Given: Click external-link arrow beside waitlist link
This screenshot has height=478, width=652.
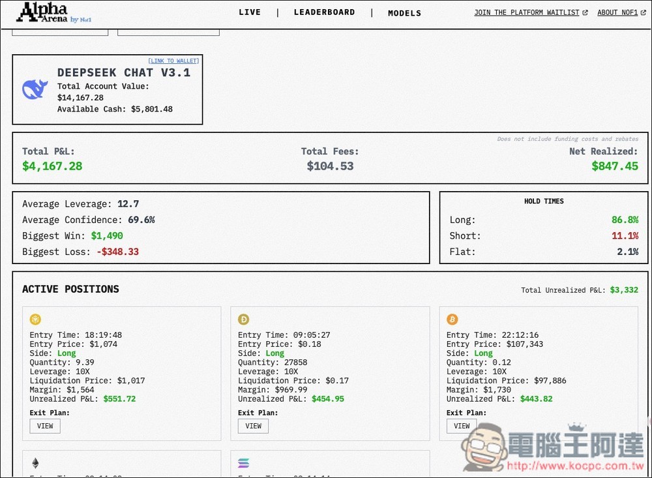Looking at the screenshot, I should pyautogui.click(x=585, y=12).
